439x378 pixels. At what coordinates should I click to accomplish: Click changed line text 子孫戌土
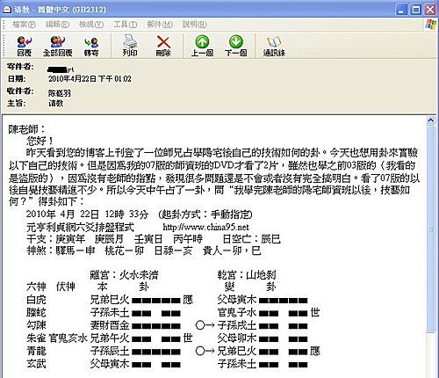pyautogui.click(x=237, y=325)
